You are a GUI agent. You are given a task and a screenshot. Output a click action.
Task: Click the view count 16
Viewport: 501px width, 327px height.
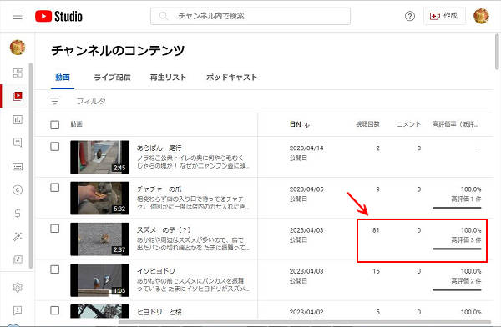click(376, 271)
